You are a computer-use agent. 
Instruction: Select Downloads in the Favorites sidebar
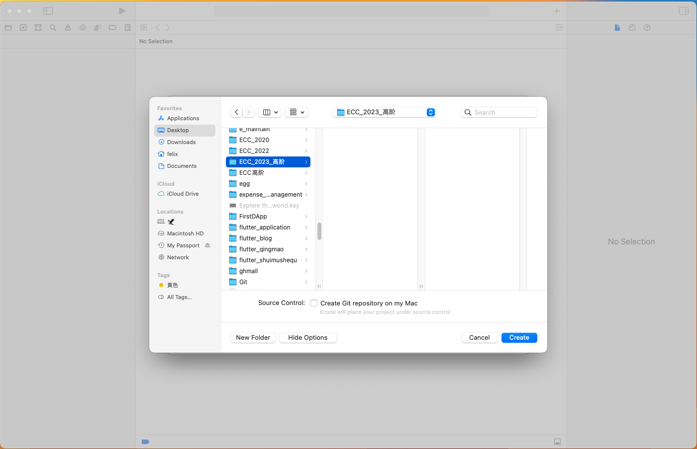pos(181,142)
